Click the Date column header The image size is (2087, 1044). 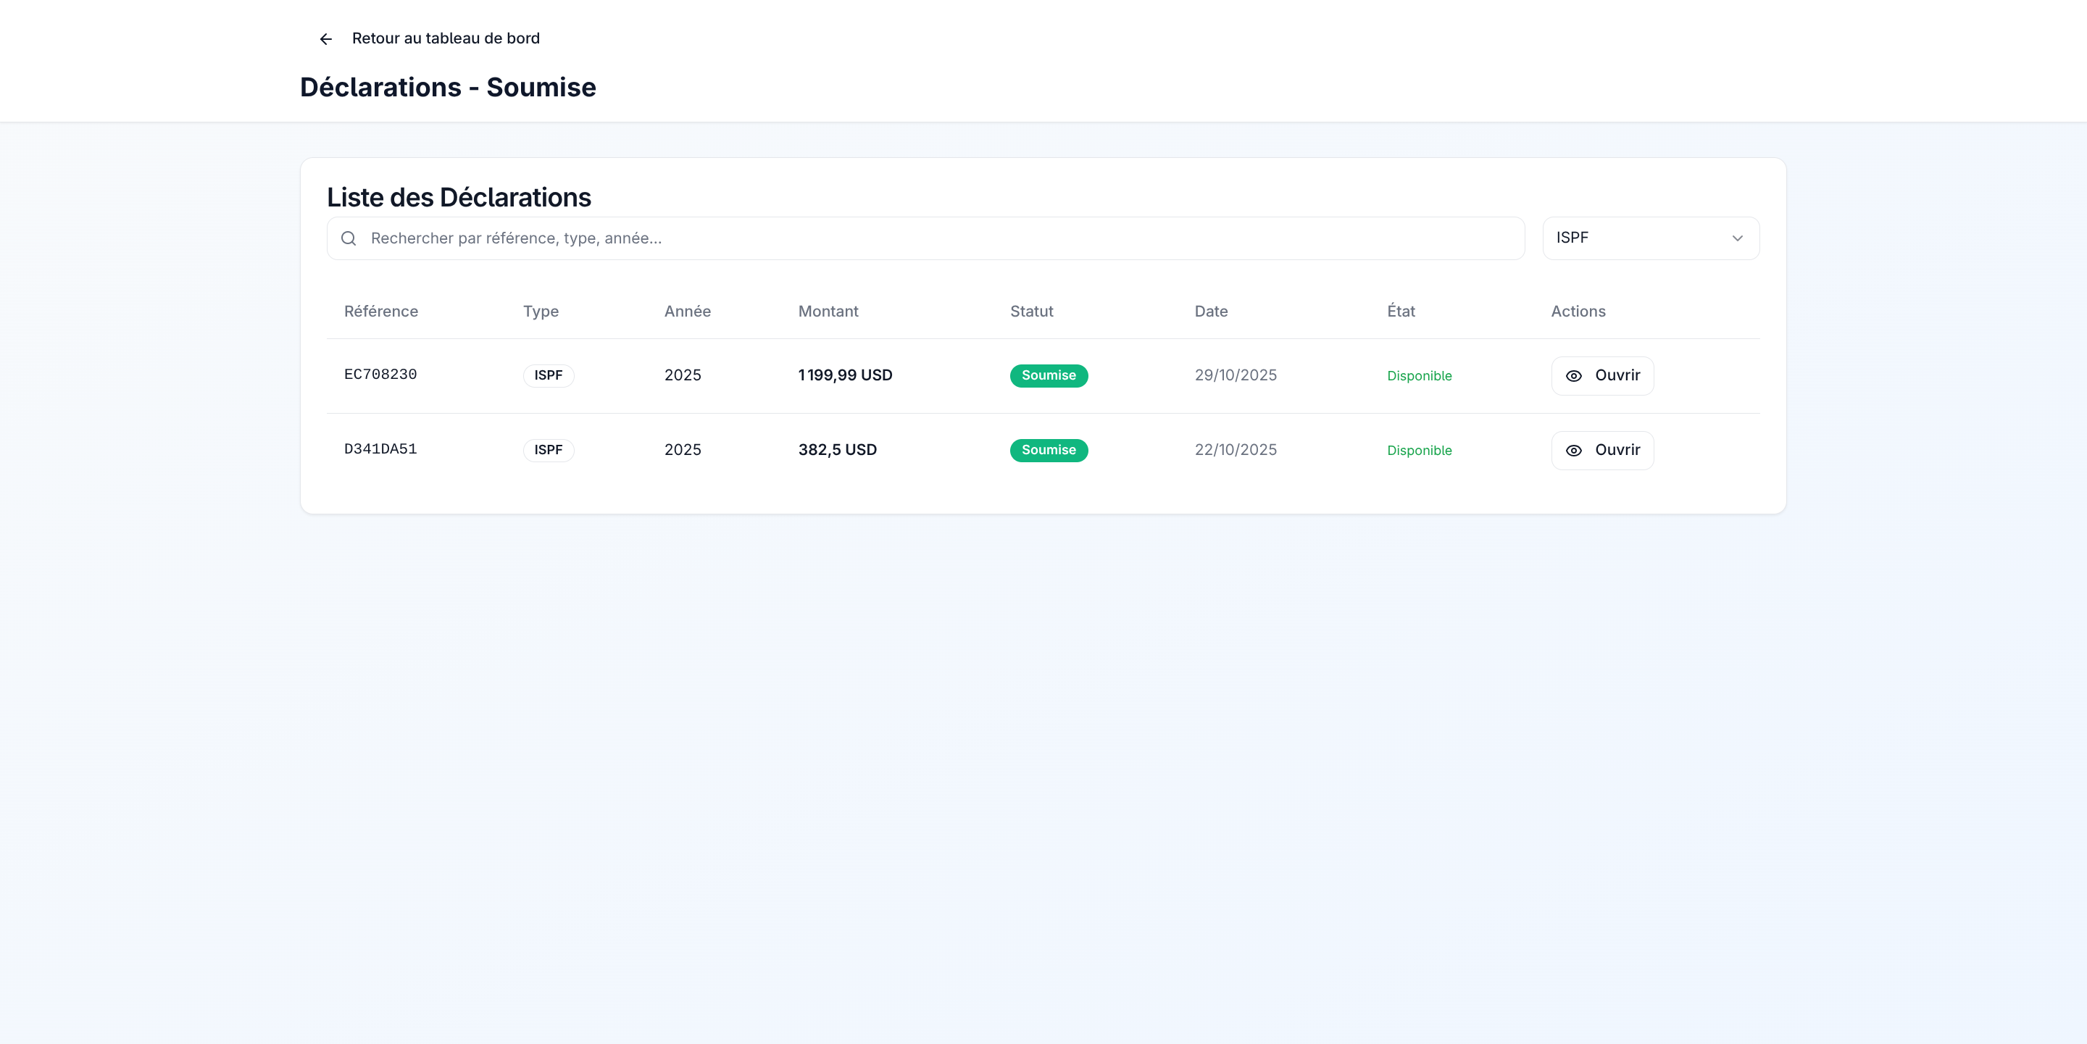(x=1210, y=311)
